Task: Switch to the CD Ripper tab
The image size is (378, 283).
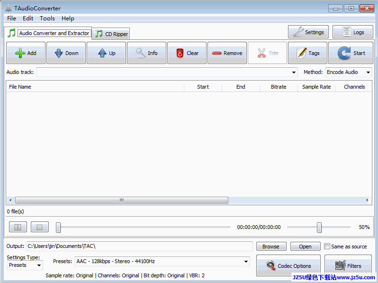Action: click(111, 34)
